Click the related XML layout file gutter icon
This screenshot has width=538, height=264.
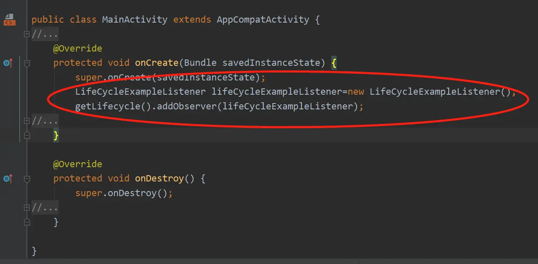coord(9,20)
